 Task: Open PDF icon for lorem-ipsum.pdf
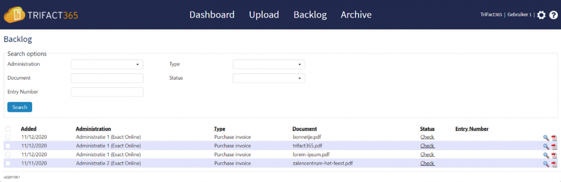click(x=554, y=155)
